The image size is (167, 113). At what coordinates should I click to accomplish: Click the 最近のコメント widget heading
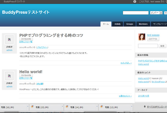tap(144, 73)
